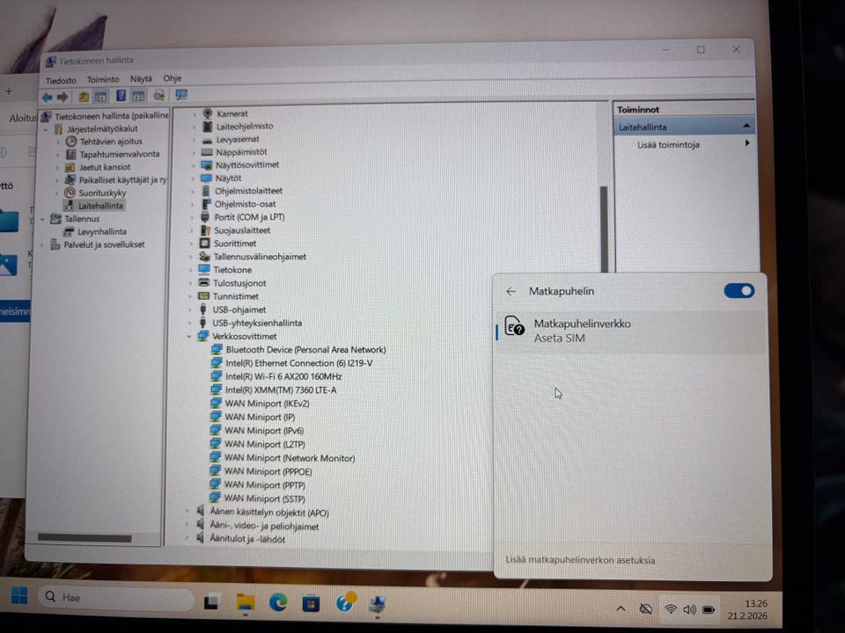Image resolution: width=845 pixels, height=633 pixels.
Task: Select WAN Miniport (SSTP) entry
Action: pos(265,498)
